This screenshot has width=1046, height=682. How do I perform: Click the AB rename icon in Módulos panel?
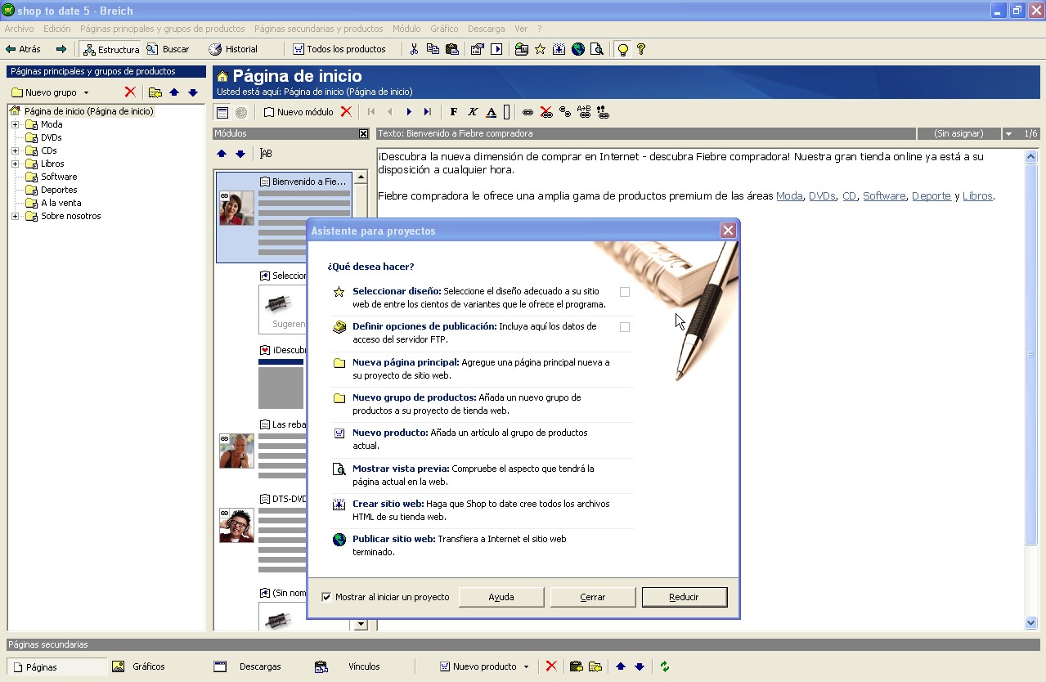tap(266, 154)
